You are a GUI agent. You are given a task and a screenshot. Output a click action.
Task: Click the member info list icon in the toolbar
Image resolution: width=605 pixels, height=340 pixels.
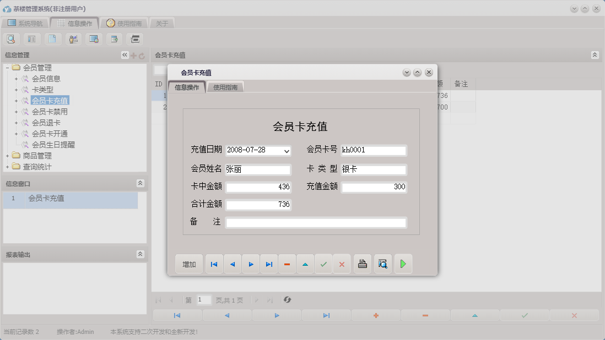click(31, 39)
